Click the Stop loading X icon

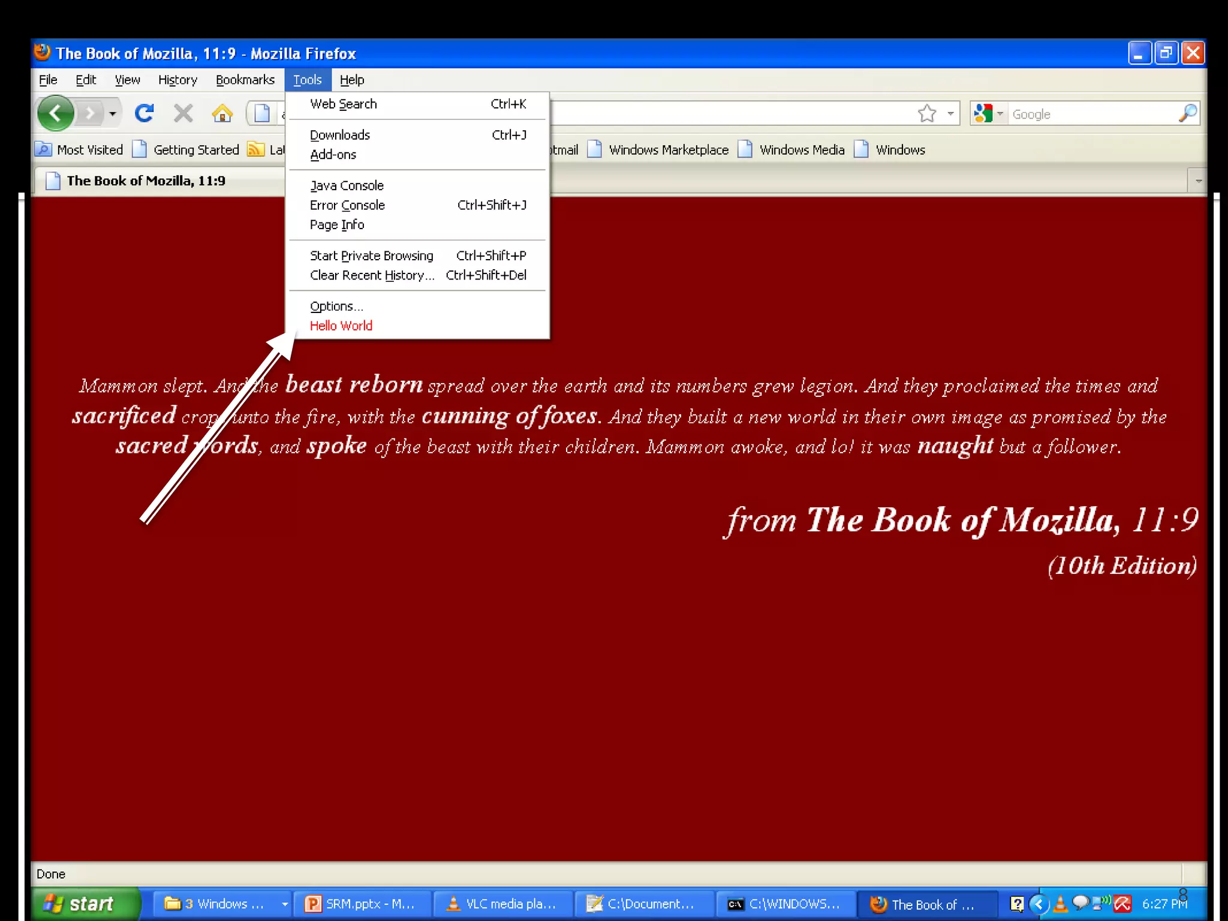pos(183,113)
